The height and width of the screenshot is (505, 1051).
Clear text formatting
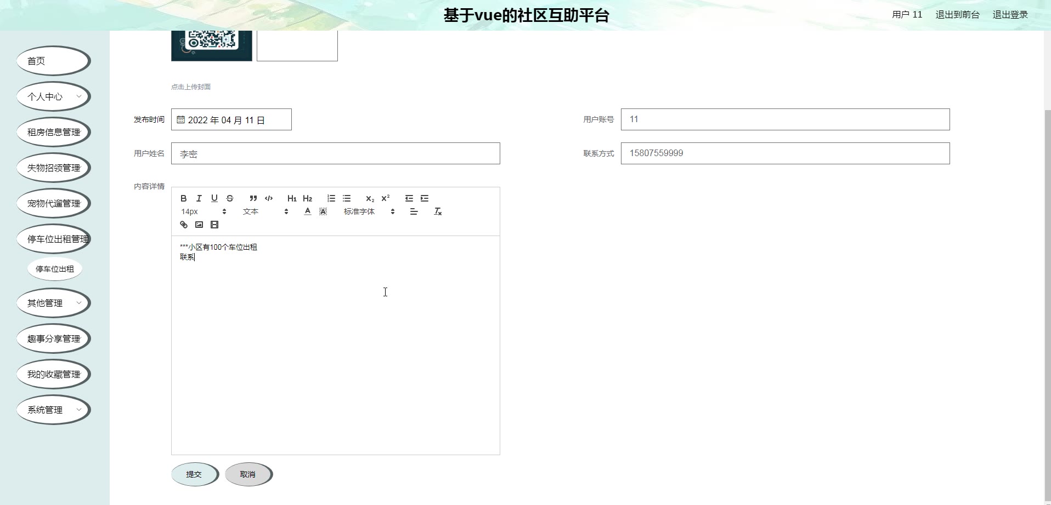click(438, 211)
